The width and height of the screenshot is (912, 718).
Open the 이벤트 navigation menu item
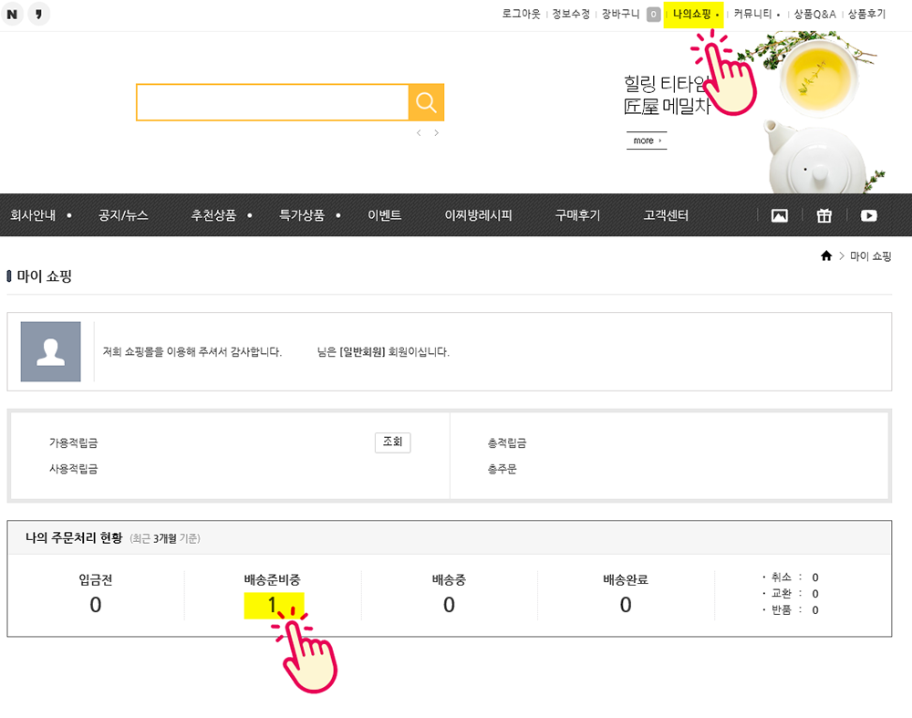click(384, 215)
